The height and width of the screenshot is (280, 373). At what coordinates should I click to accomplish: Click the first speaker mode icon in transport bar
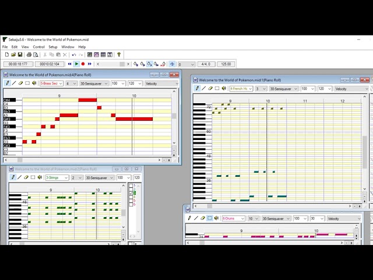[x=136, y=64]
